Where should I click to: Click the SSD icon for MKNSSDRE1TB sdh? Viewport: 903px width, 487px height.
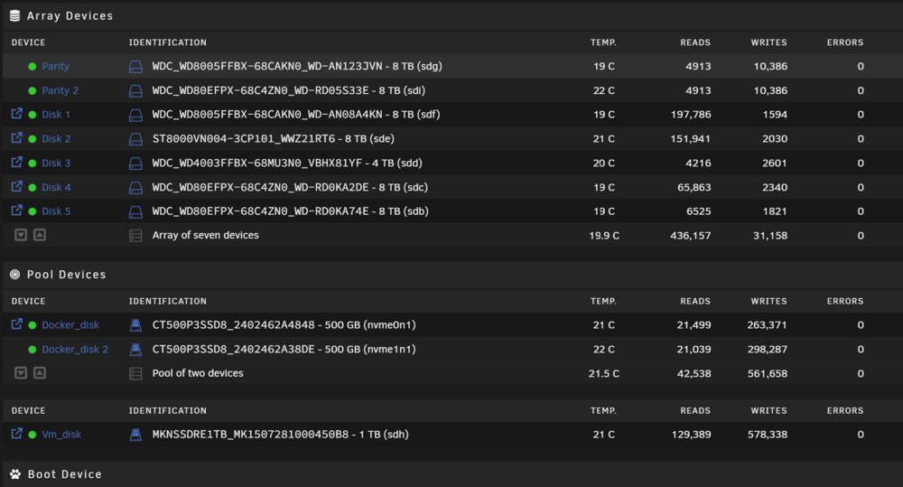135,435
